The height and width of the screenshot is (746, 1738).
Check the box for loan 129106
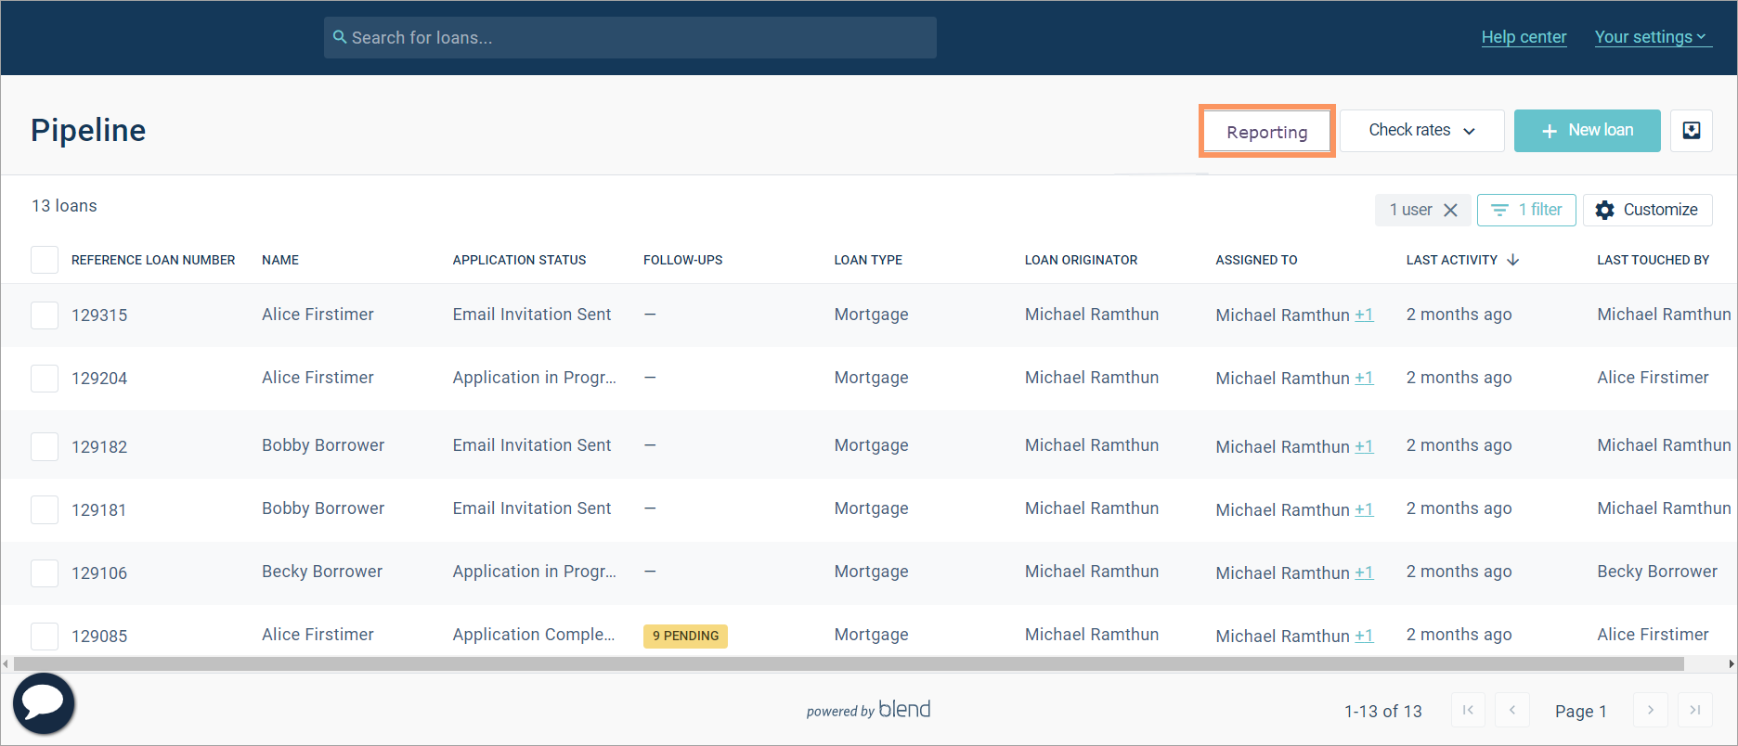(x=45, y=572)
